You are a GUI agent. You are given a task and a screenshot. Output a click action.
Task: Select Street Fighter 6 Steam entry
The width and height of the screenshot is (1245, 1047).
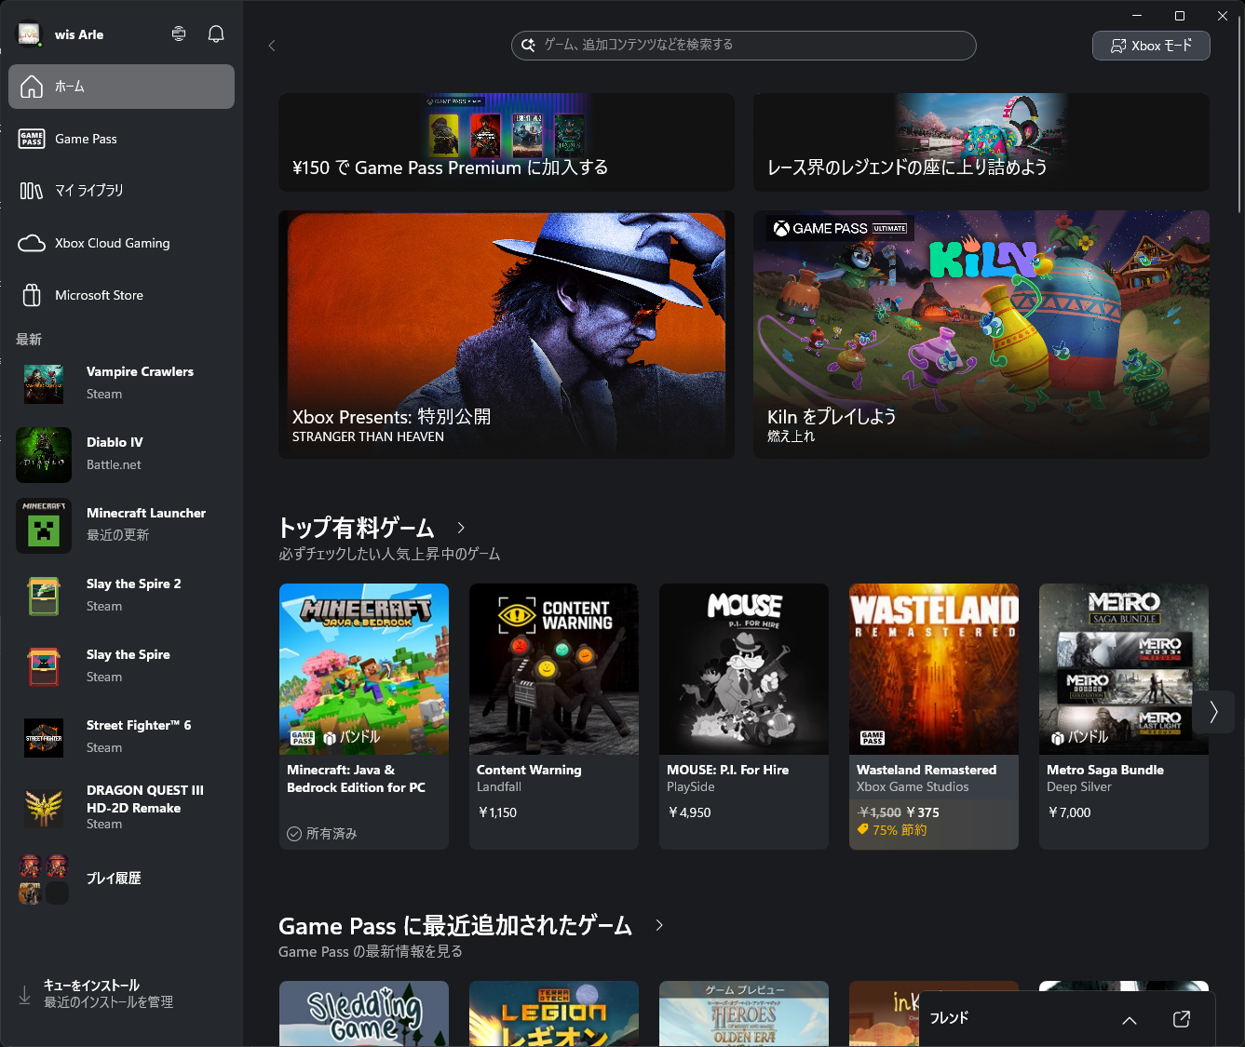(121, 738)
